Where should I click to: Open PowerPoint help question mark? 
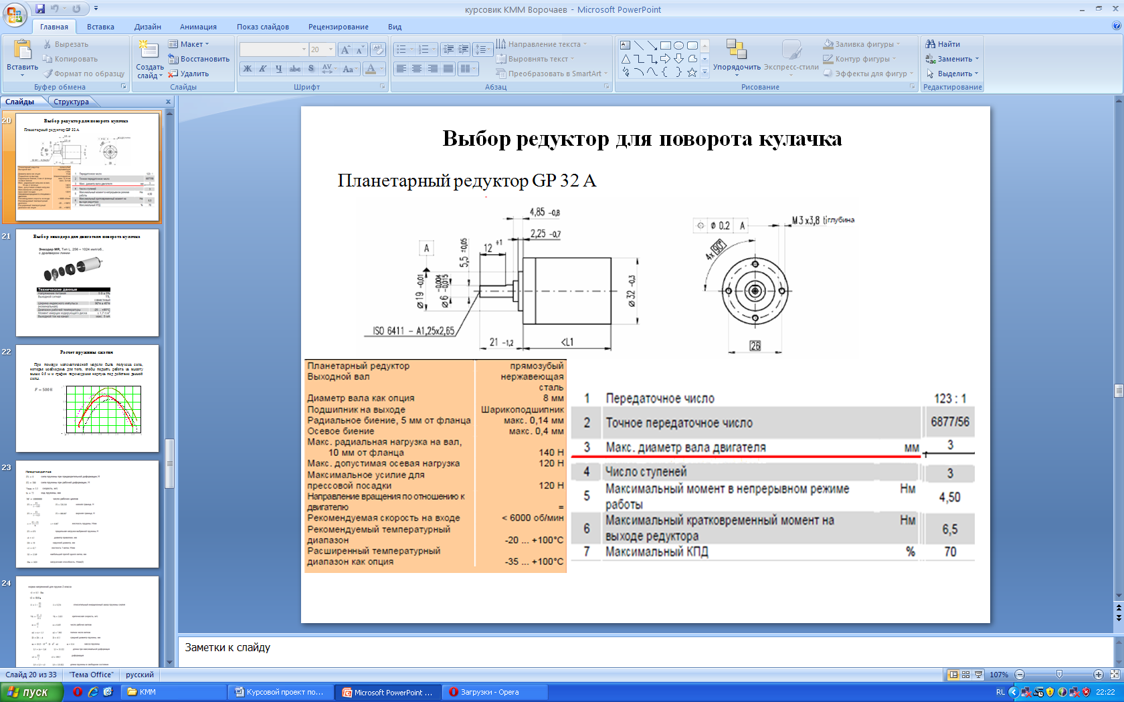click(1116, 26)
